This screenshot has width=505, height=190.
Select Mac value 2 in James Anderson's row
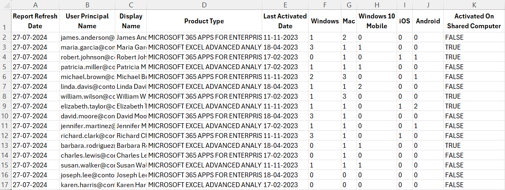(x=349, y=37)
